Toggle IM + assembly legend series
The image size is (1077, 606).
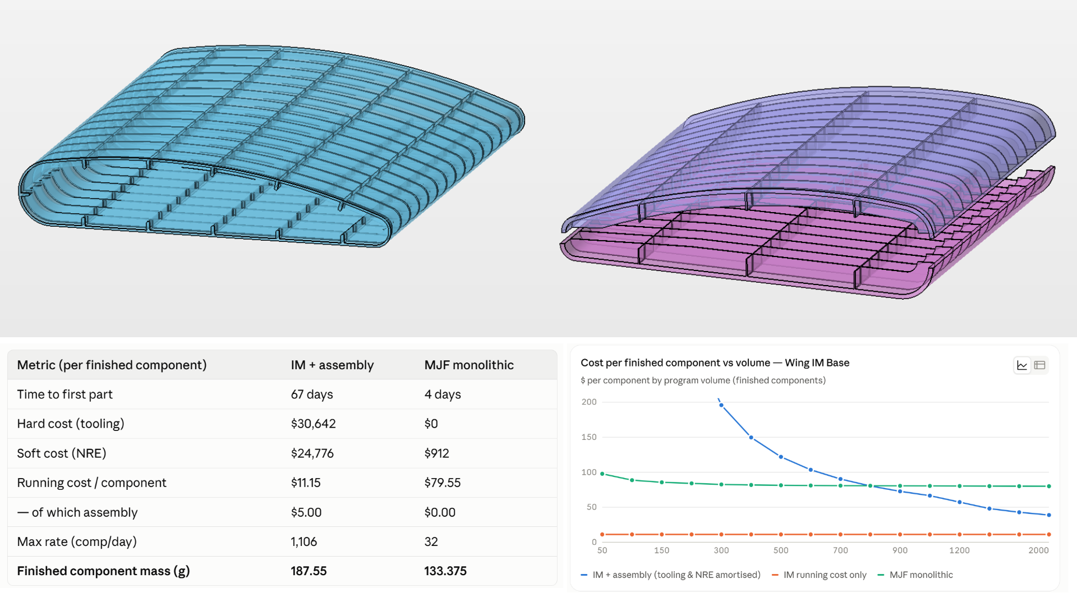click(x=671, y=575)
